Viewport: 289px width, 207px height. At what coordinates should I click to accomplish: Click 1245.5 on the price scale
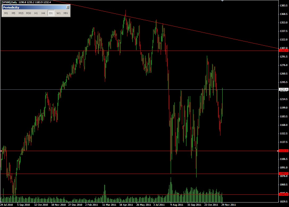pos(284,82)
